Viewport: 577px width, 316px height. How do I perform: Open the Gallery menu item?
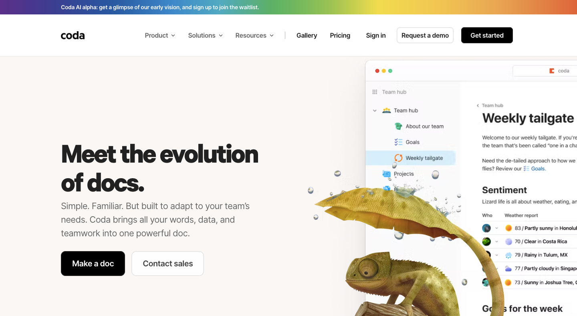(x=307, y=35)
